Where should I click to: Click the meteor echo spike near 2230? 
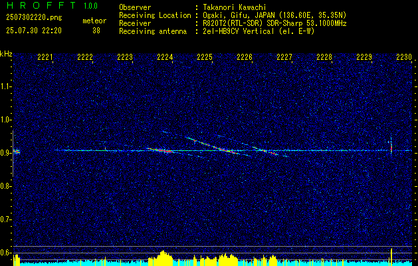tap(391, 146)
